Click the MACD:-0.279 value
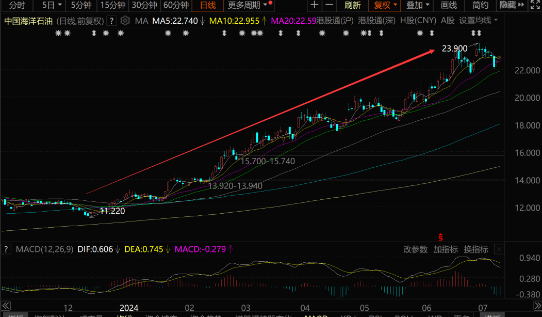 (200, 249)
